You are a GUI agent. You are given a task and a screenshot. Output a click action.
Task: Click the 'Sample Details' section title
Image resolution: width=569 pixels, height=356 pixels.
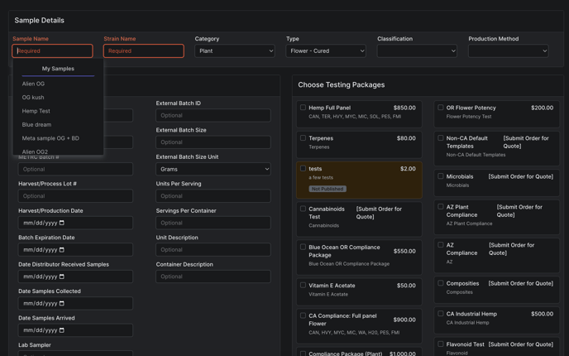point(39,21)
